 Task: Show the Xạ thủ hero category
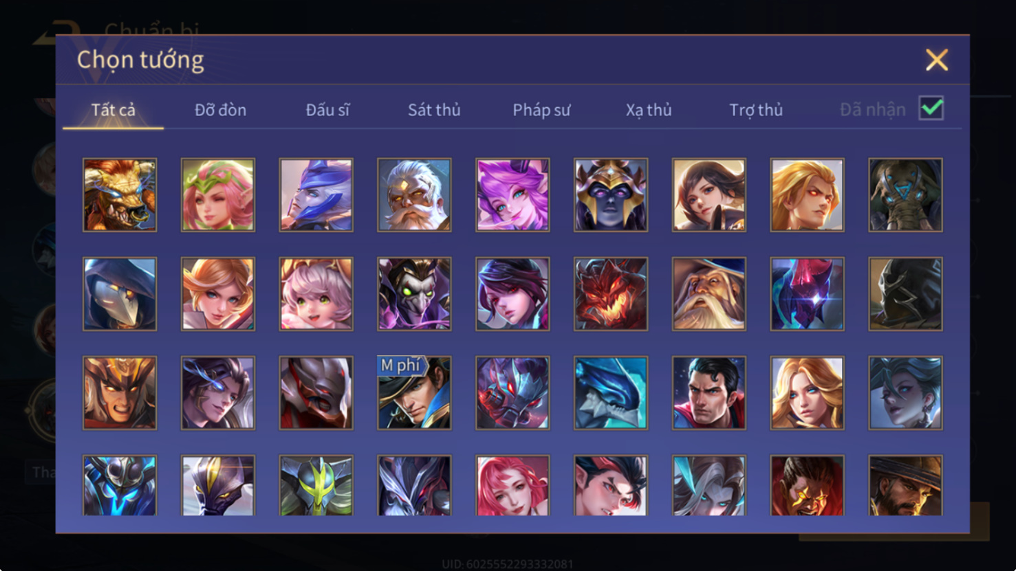coord(649,110)
